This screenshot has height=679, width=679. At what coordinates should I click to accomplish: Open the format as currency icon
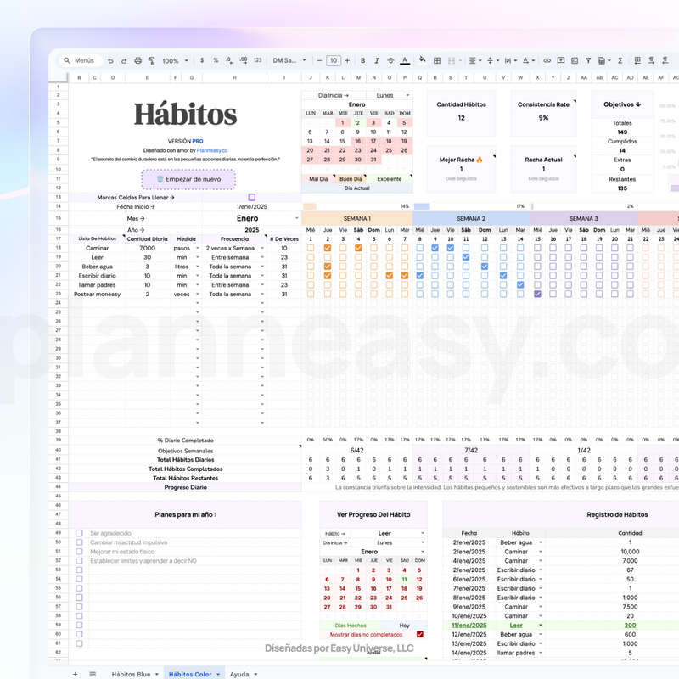[202, 60]
